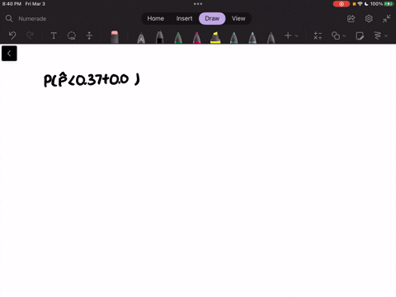Expand the Shapes dropdown arrow
This screenshot has width=396, height=297.
[344, 35]
